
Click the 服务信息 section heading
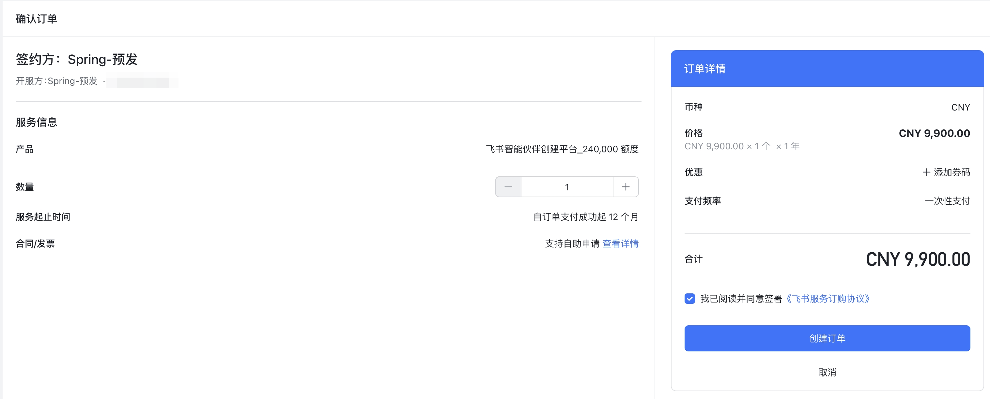click(x=37, y=122)
